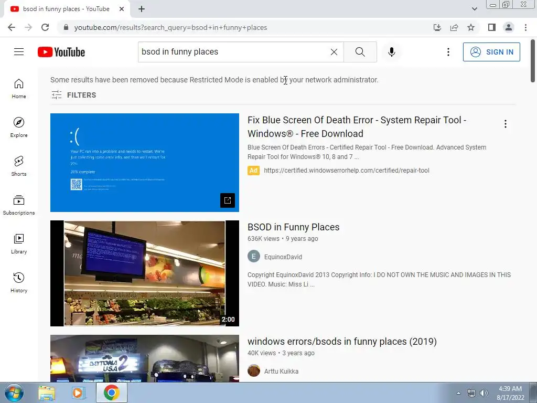Click the Restricted Mode notice text
The height and width of the screenshot is (403, 537).
point(214,80)
